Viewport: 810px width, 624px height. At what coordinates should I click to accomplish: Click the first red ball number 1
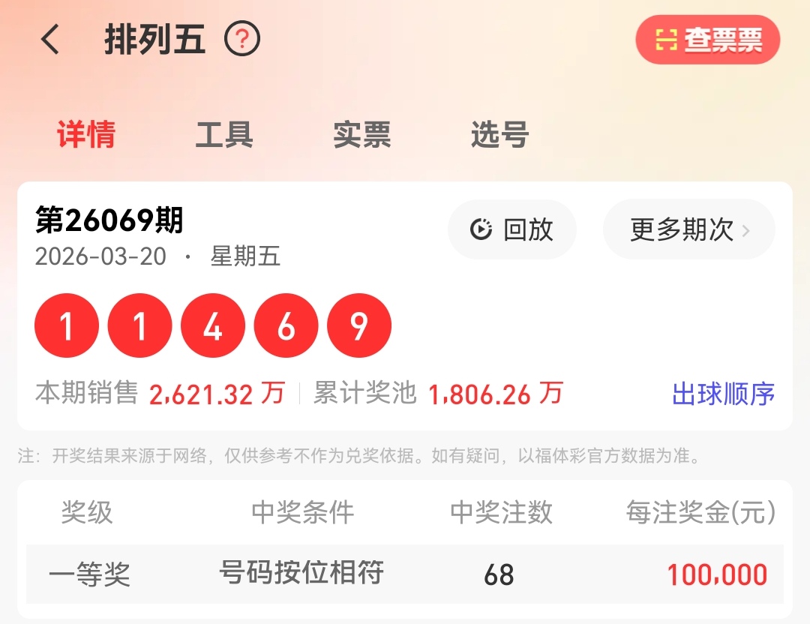pos(67,325)
